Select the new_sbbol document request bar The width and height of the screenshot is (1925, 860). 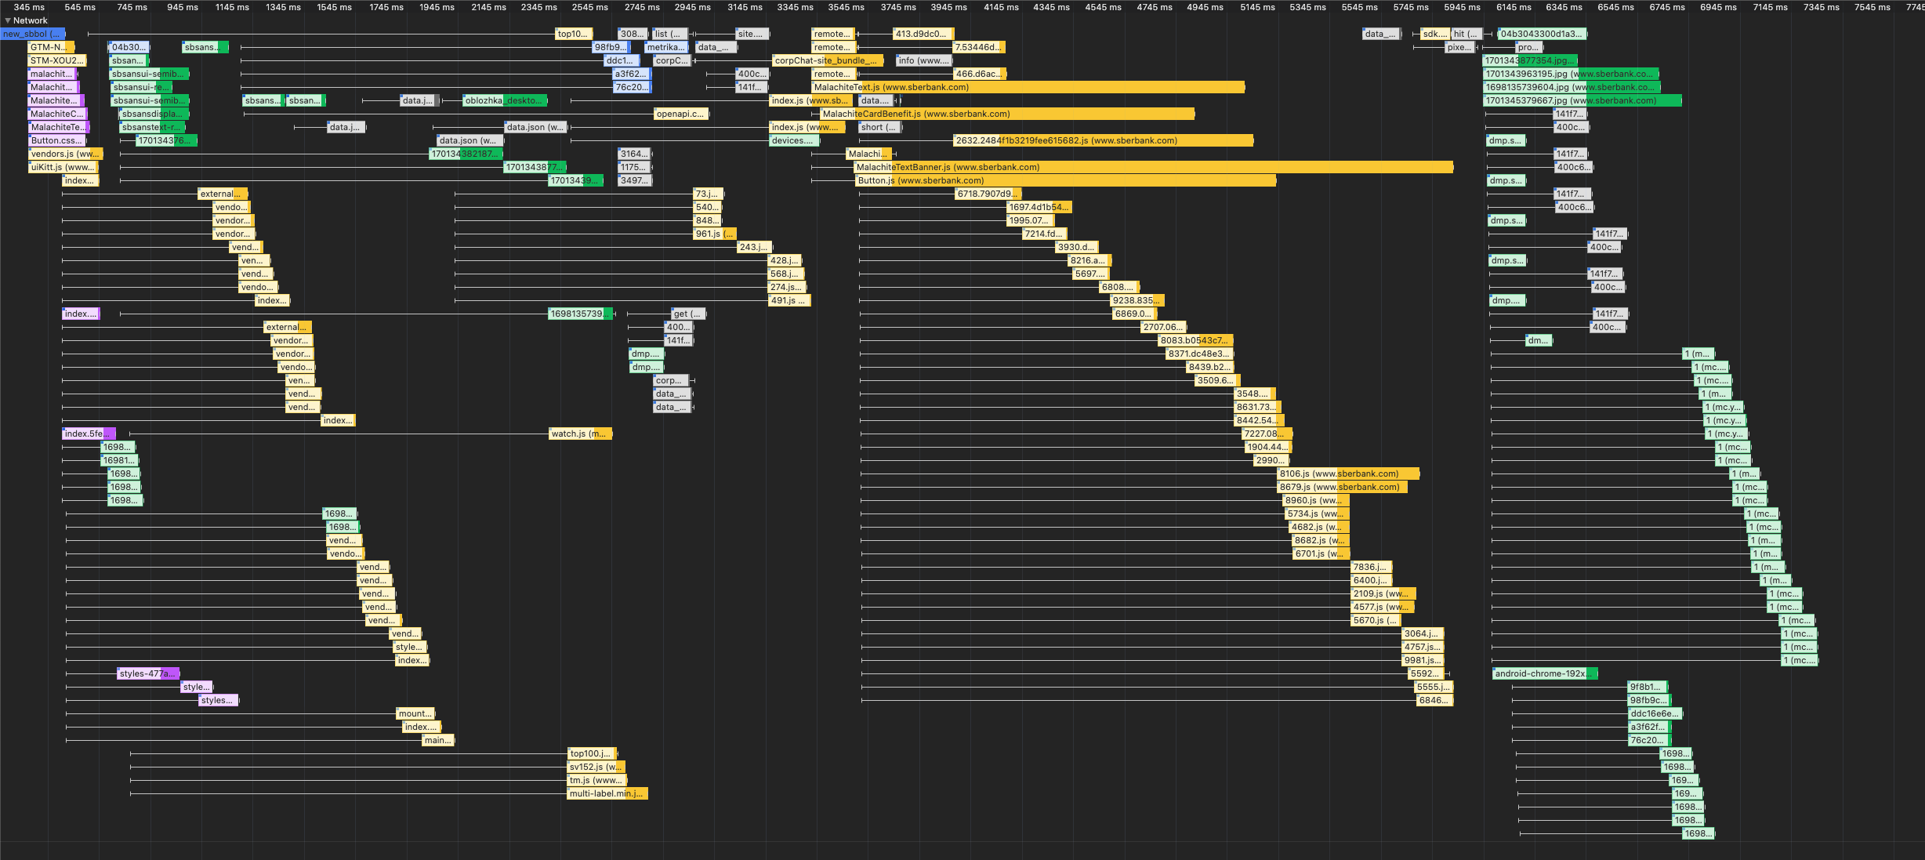(31, 34)
